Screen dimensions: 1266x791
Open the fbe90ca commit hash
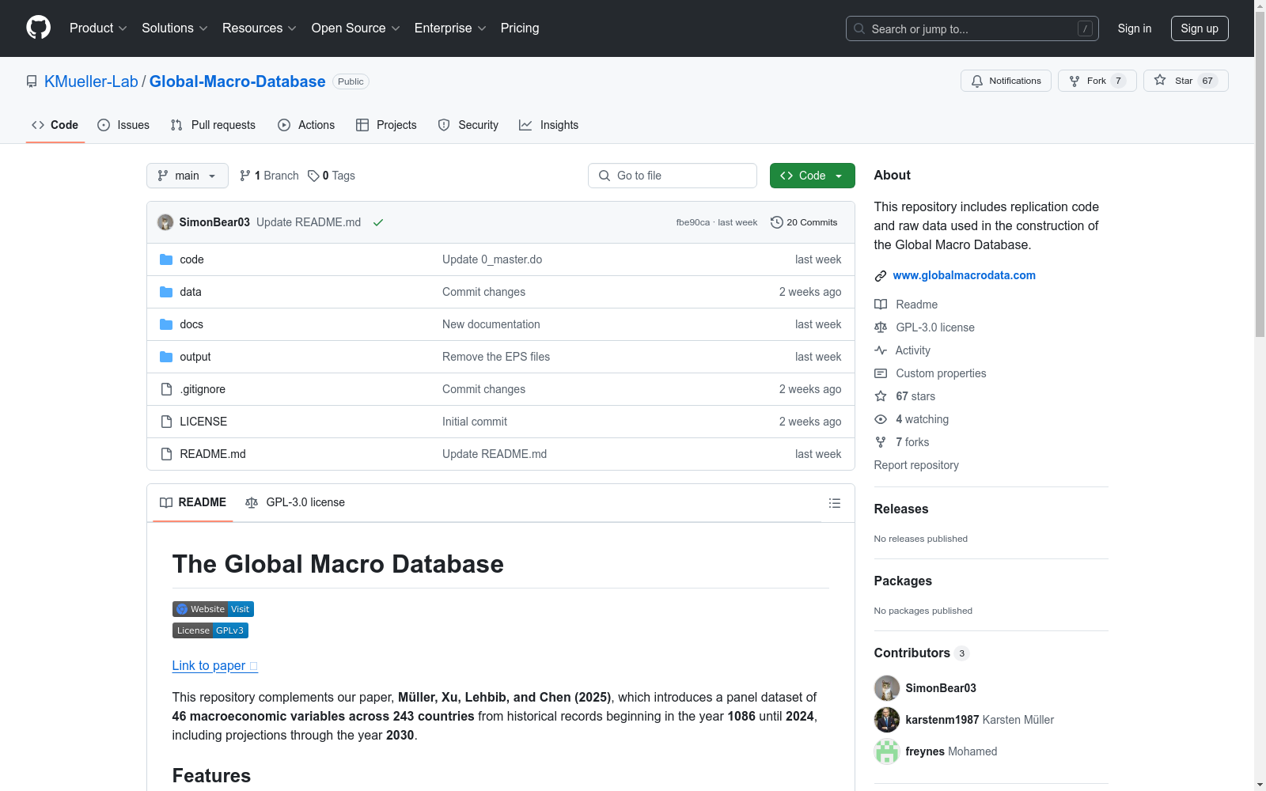coord(692,222)
